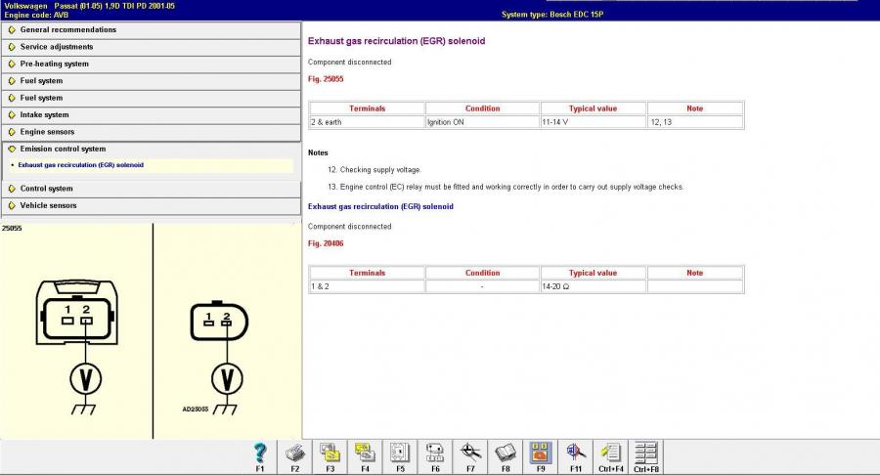The image size is (880, 475).
Task: Open the Intake system section
Action: pyautogui.click(x=44, y=115)
